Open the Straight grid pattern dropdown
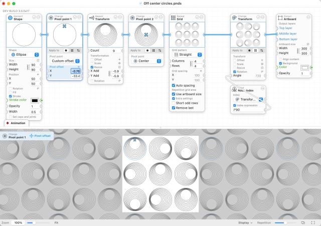The image size is (321, 226). pos(187,55)
